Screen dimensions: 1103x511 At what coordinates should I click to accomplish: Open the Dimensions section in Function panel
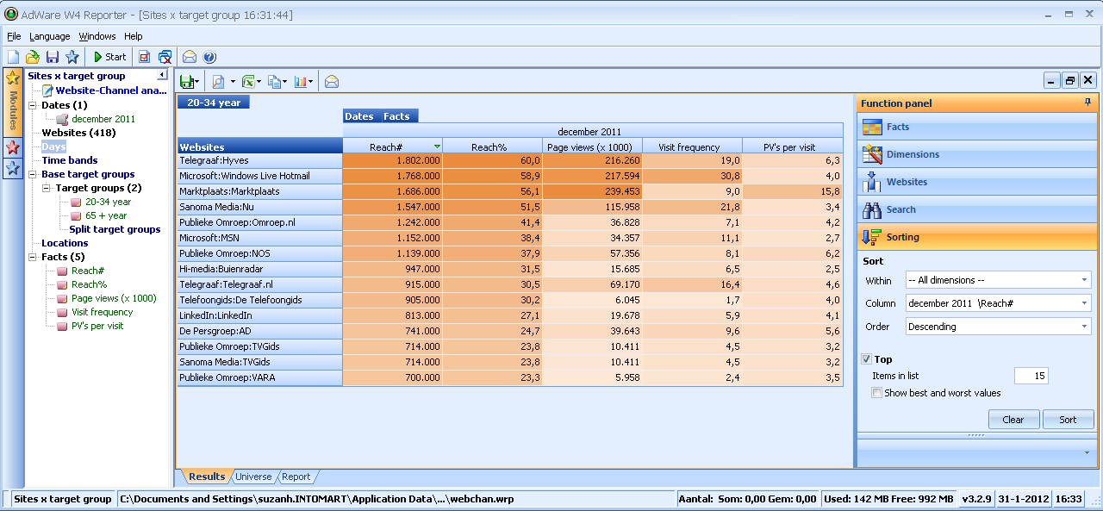point(977,154)
